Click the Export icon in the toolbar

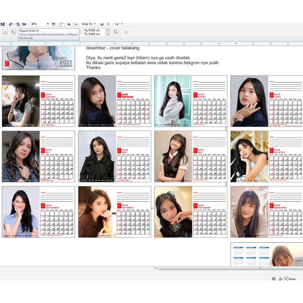pyautogui.click(x=18, y=24)
